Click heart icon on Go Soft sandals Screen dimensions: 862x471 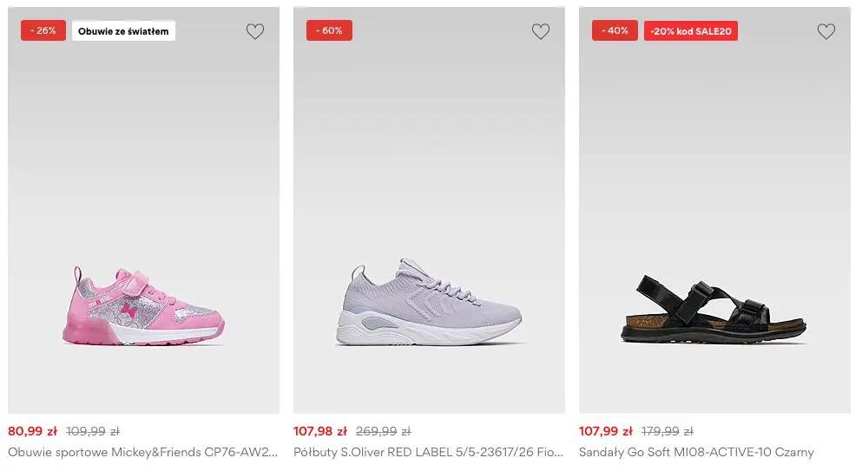point(826,31)
